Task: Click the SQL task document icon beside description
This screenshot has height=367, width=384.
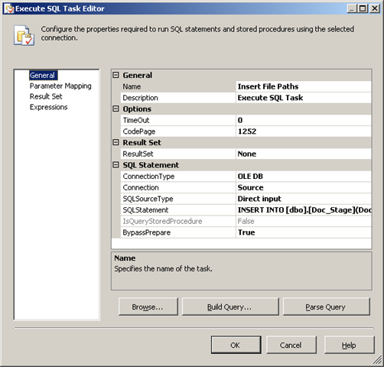Action: [x=24, y=35]
